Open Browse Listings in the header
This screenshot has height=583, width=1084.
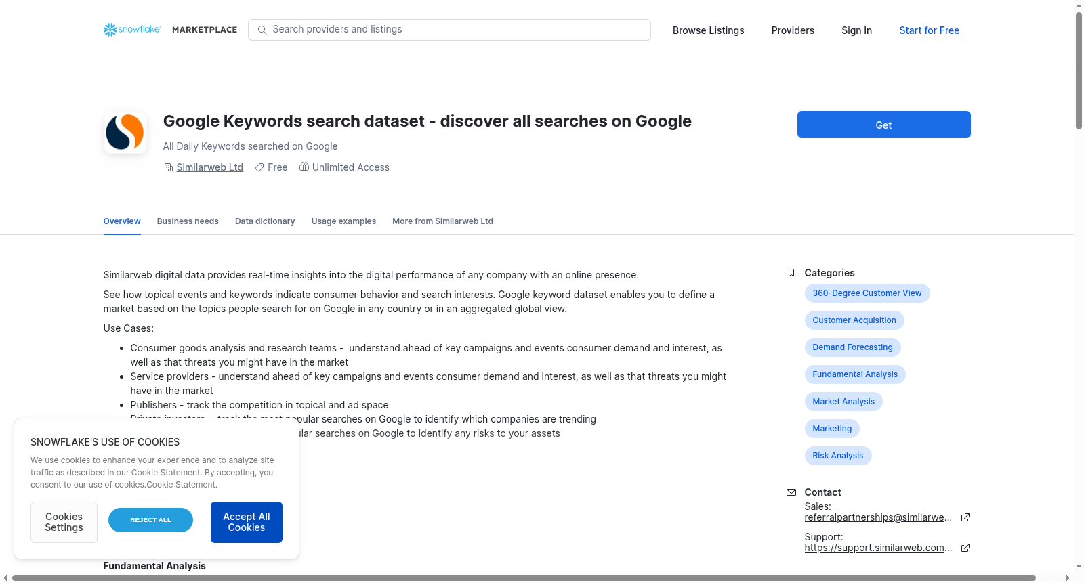pyautogui.click(x=708, y=30)
